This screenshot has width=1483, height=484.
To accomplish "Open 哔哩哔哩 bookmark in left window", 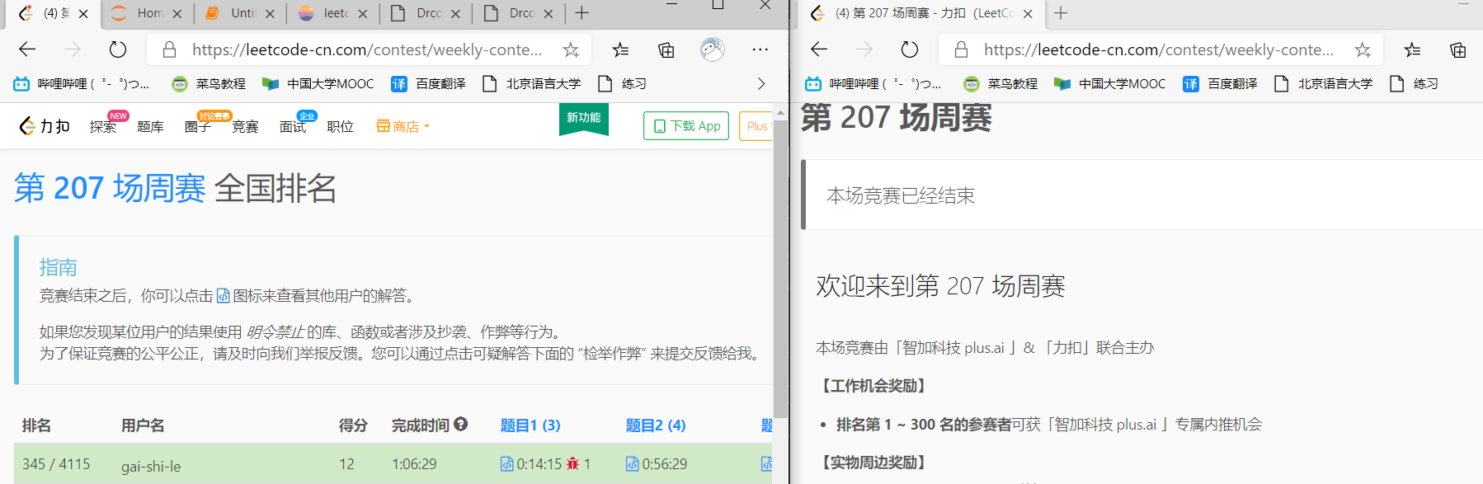I will [82, 83].
